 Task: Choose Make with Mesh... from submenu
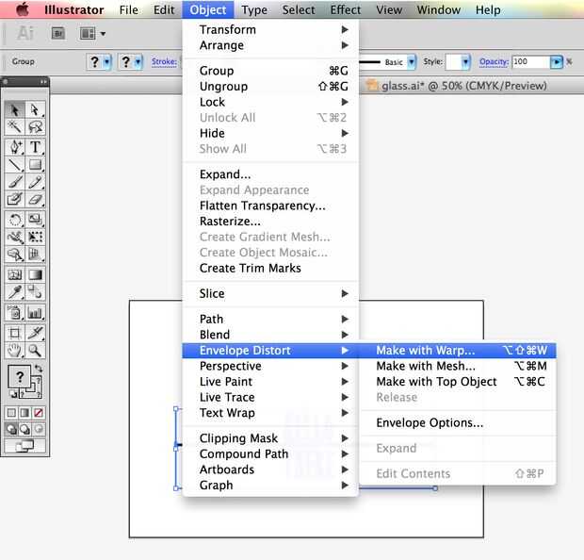458,366
